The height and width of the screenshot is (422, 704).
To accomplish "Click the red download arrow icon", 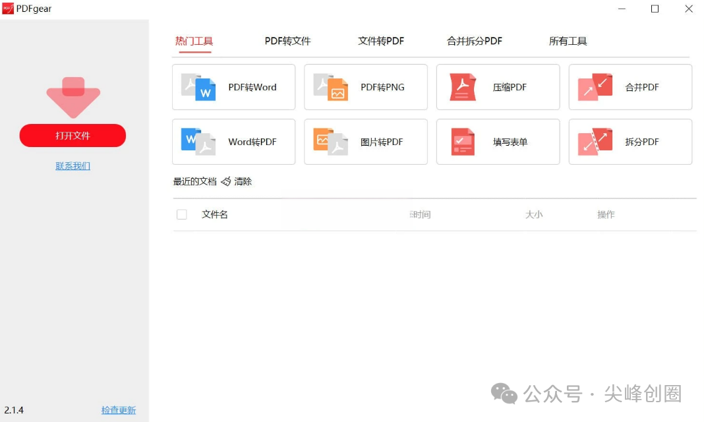I will (x=73, y=98).
